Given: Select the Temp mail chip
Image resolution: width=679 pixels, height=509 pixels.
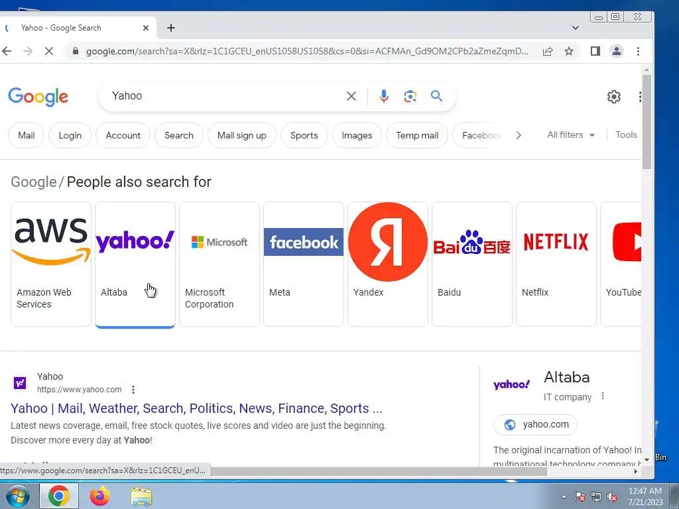Looking at the screenshot, I should click(417, 135).
